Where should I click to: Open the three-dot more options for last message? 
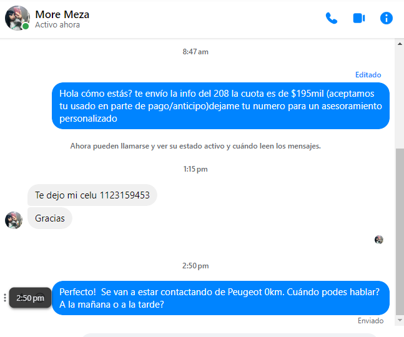pyautogui.click(x=4, y=298)
